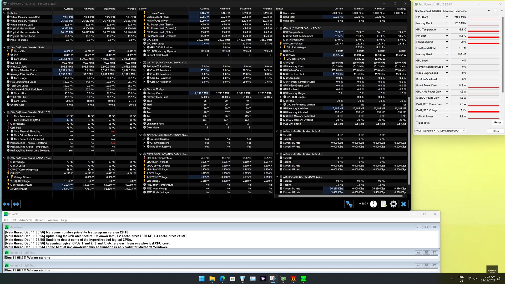Click muted volume tray icon
505x284 pixels.
click(x=475, y=278)
